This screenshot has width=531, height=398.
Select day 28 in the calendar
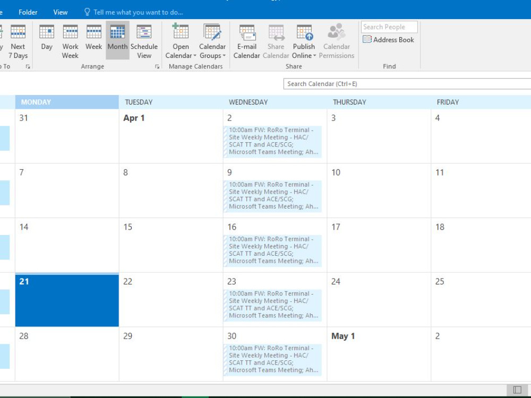[67, 354]
